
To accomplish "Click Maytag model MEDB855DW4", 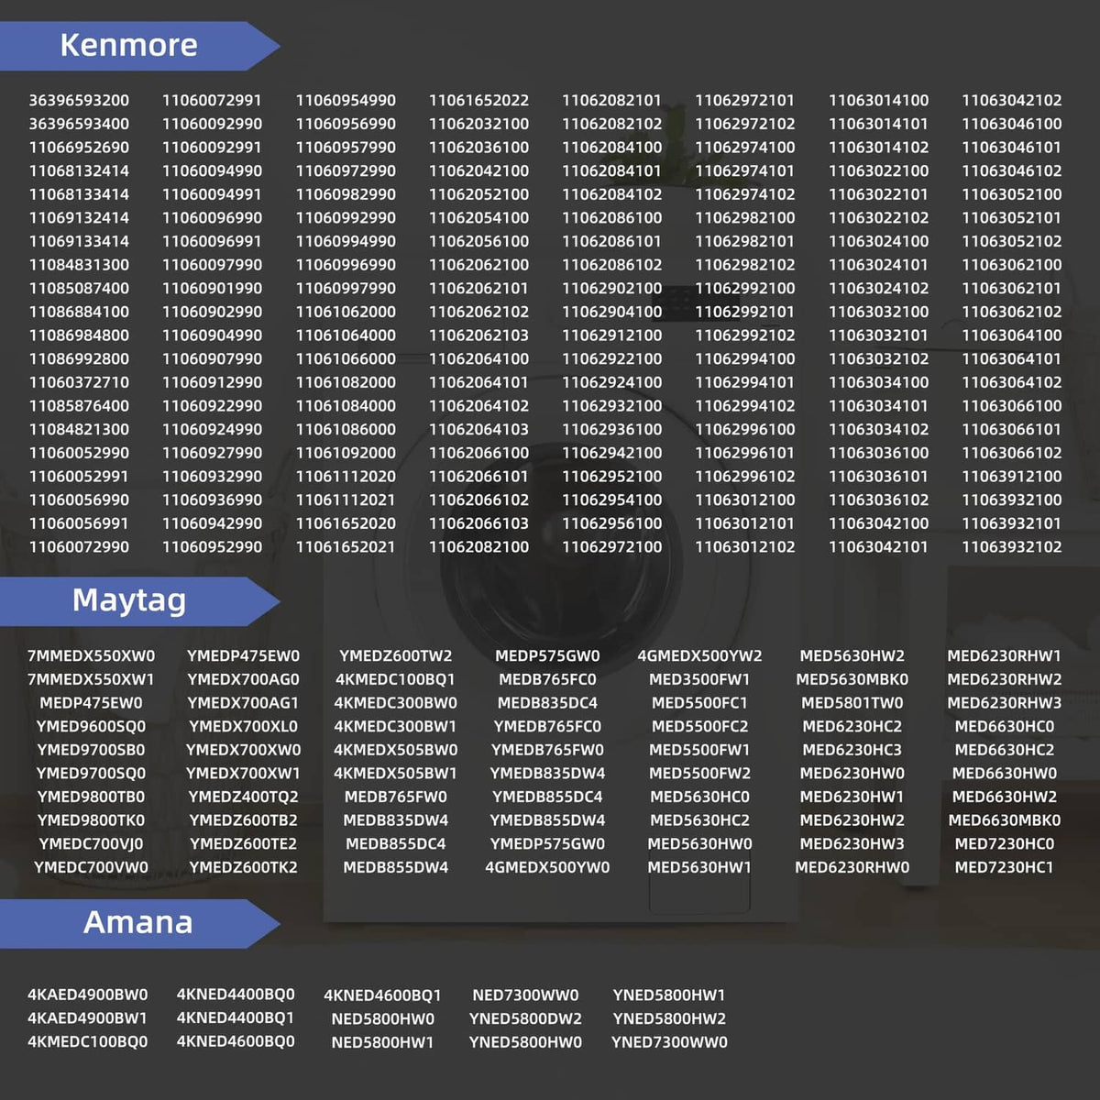I will (395, 866).
